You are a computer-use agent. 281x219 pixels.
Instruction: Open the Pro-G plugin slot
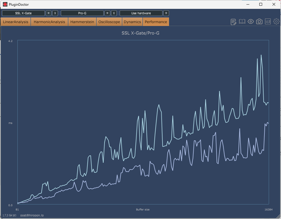coord(82,13)
